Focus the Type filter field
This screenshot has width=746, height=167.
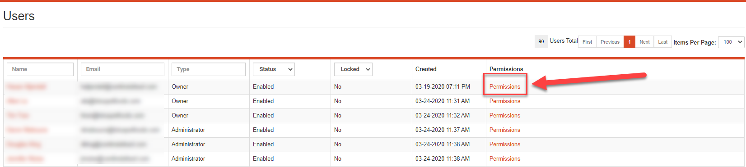pos(209,69)
